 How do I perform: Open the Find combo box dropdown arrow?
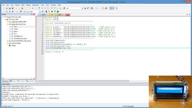click(82, 8)
